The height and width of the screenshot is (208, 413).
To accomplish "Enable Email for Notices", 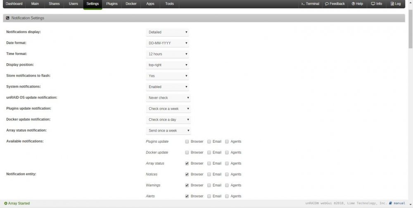I will click(209, 174).
